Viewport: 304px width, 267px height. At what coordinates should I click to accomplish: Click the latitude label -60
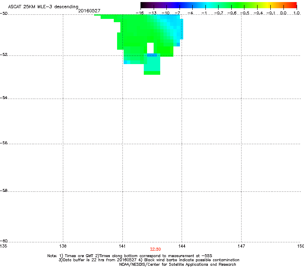(x=4, y=241)
